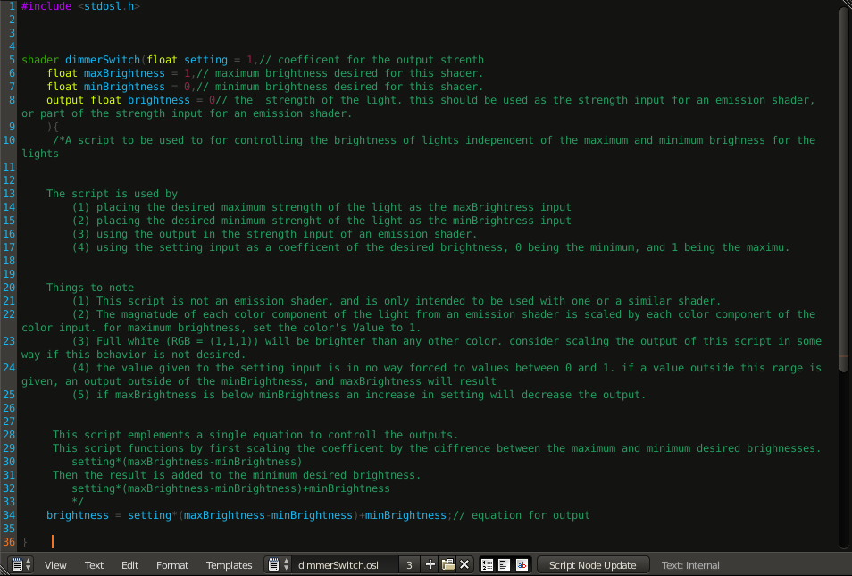Click the dimmerSwitch.osl name field
Image resolution: width=852 pixels, height=576 pixels.
pyautogui.click(x=343, y=564)
